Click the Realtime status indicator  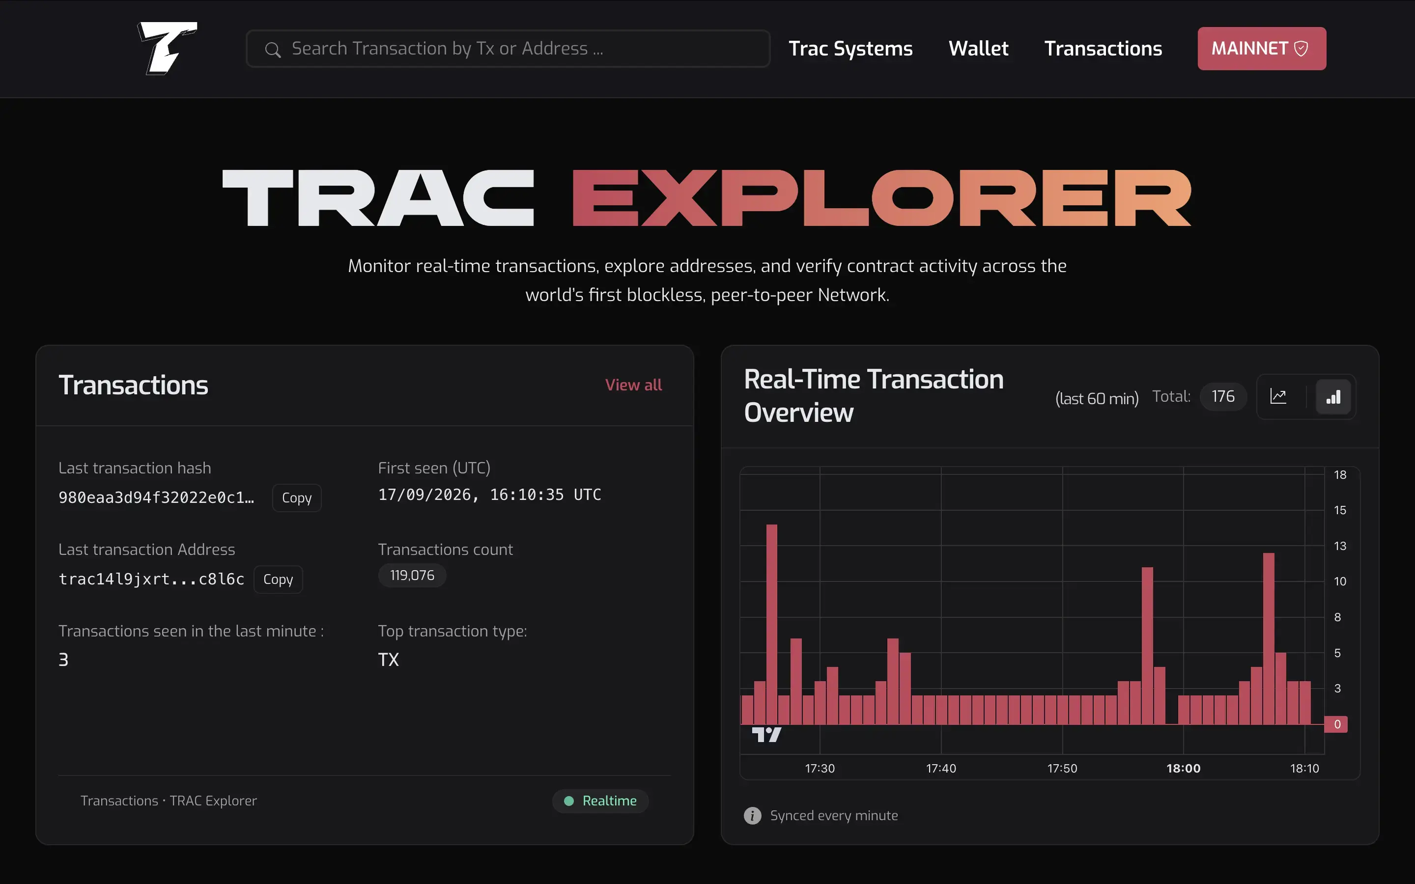(x=600, y=801)
